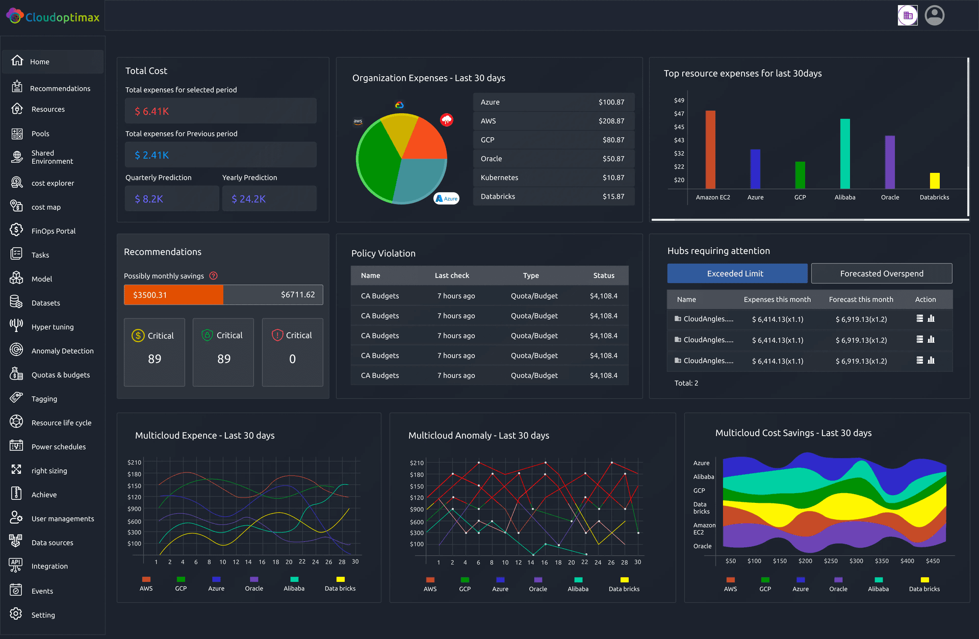Click the Power schedules calendar icon

(x=16, y=446)
